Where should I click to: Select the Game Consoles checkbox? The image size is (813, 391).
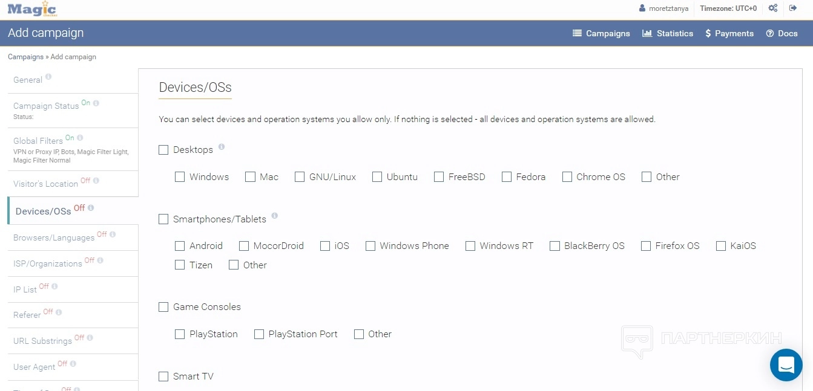(x=163, y=307)
